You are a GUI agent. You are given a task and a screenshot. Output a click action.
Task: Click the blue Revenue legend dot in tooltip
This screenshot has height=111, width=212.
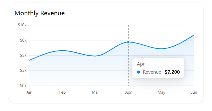138,72
